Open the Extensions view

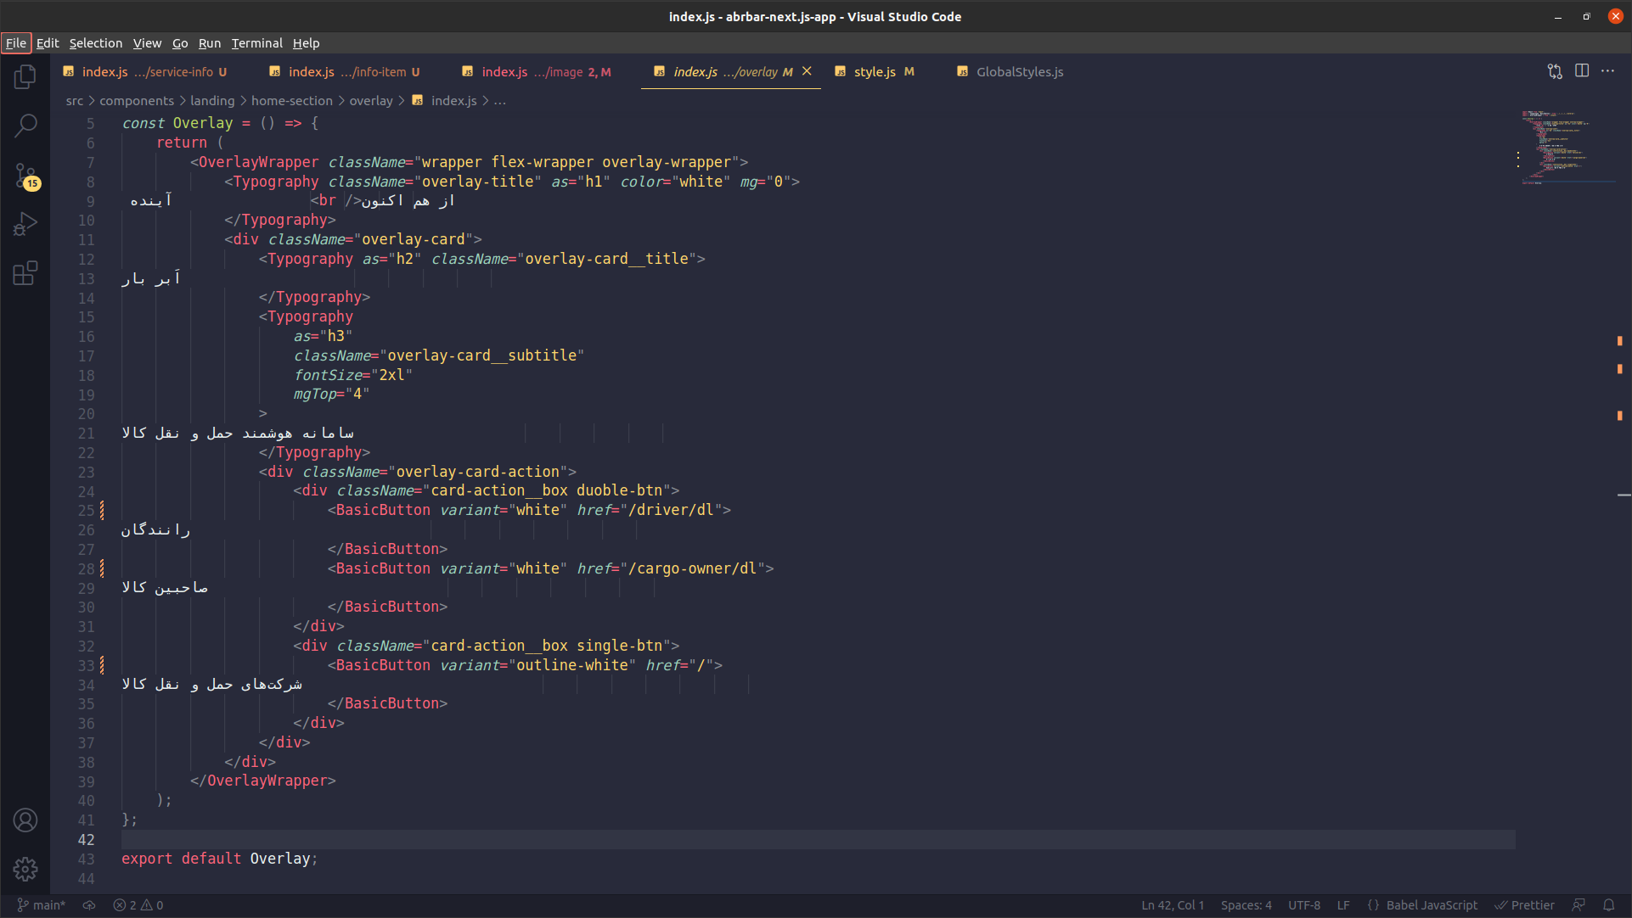pyautogui.click(x=25, y=272)
